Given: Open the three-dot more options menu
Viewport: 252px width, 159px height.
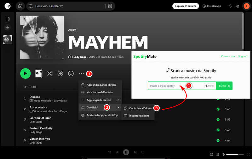Looking at the screenshot, I should click(82, 74).
